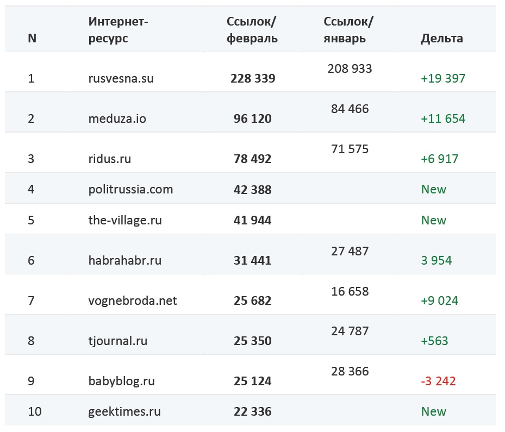Click the Дельта column header

point(442,38)
